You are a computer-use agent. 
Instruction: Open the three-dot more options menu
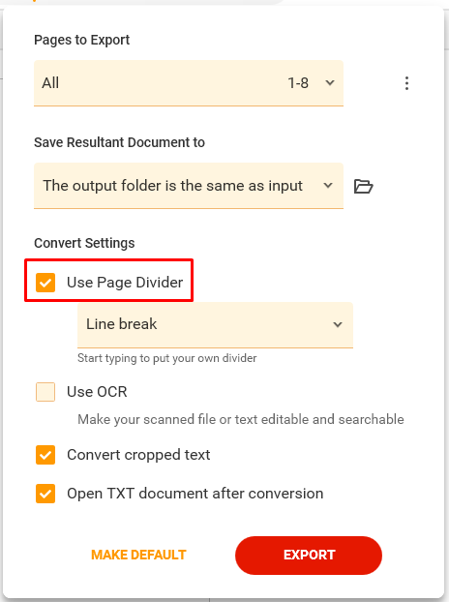(406, 83)
